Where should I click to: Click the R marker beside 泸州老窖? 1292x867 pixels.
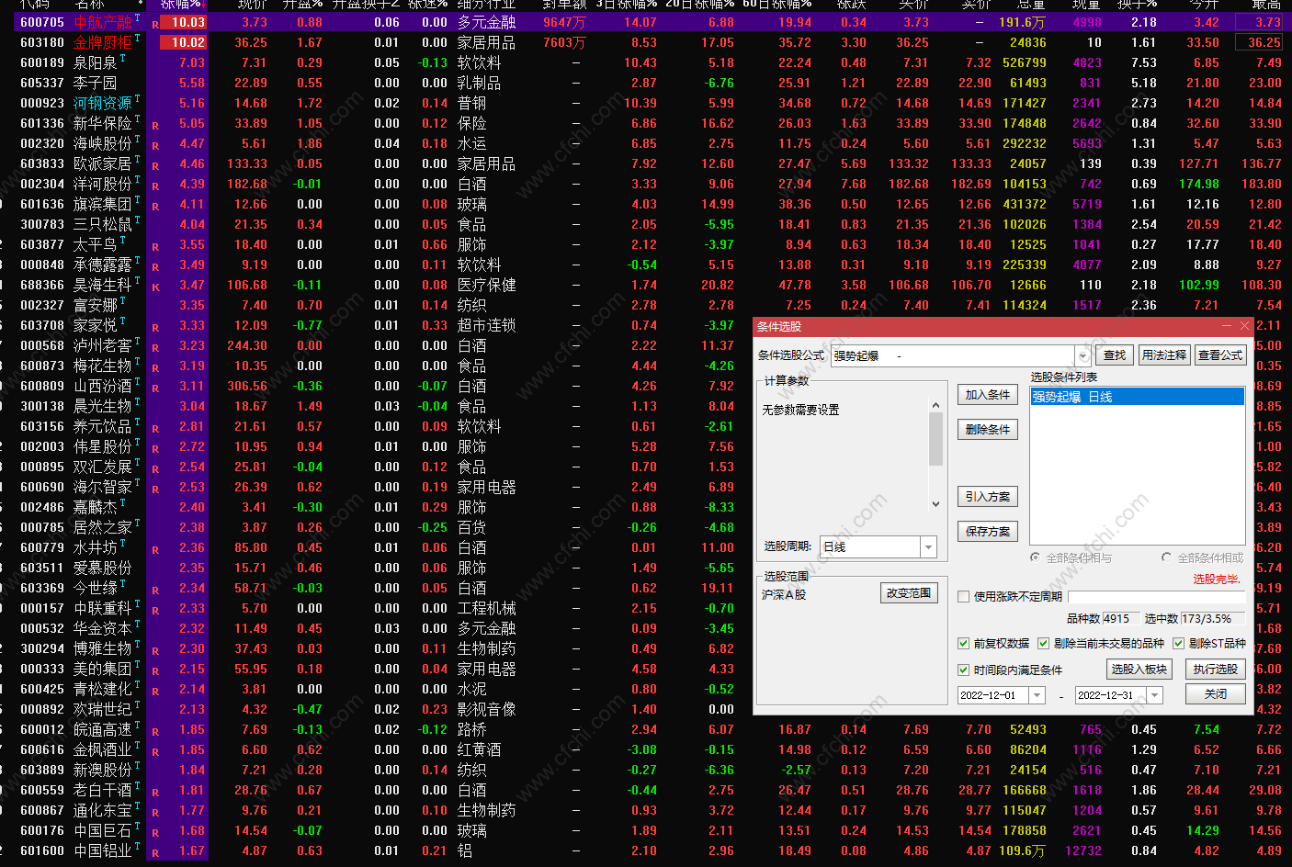coord(155,347)
